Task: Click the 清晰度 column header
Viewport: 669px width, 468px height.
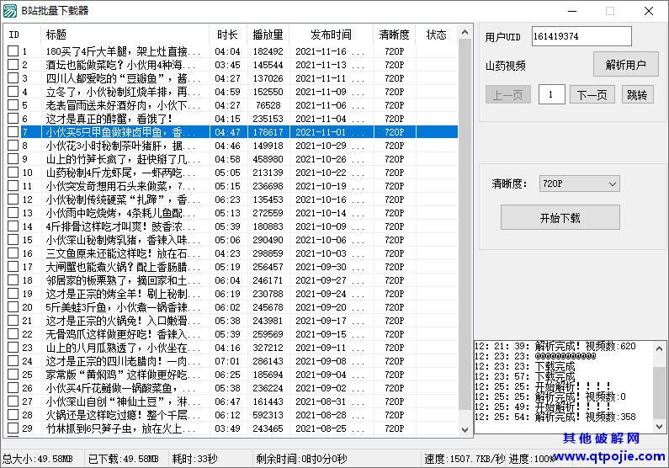Action: click(x=394, y=35)
